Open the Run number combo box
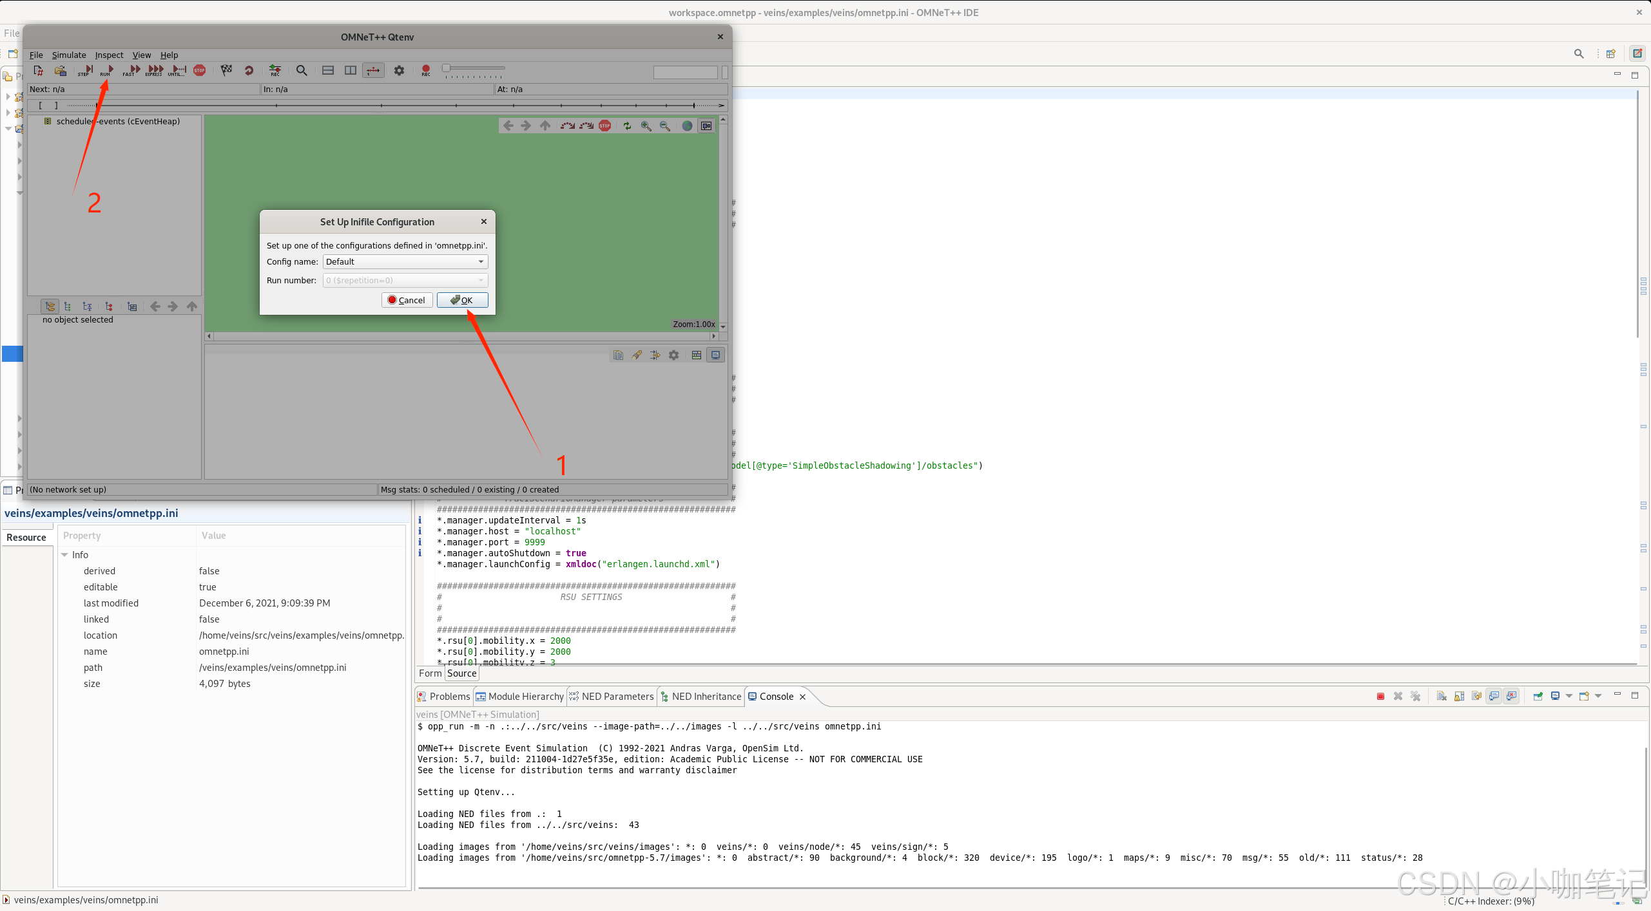This screenshot has height=911, width=1651. coord(405,280)
